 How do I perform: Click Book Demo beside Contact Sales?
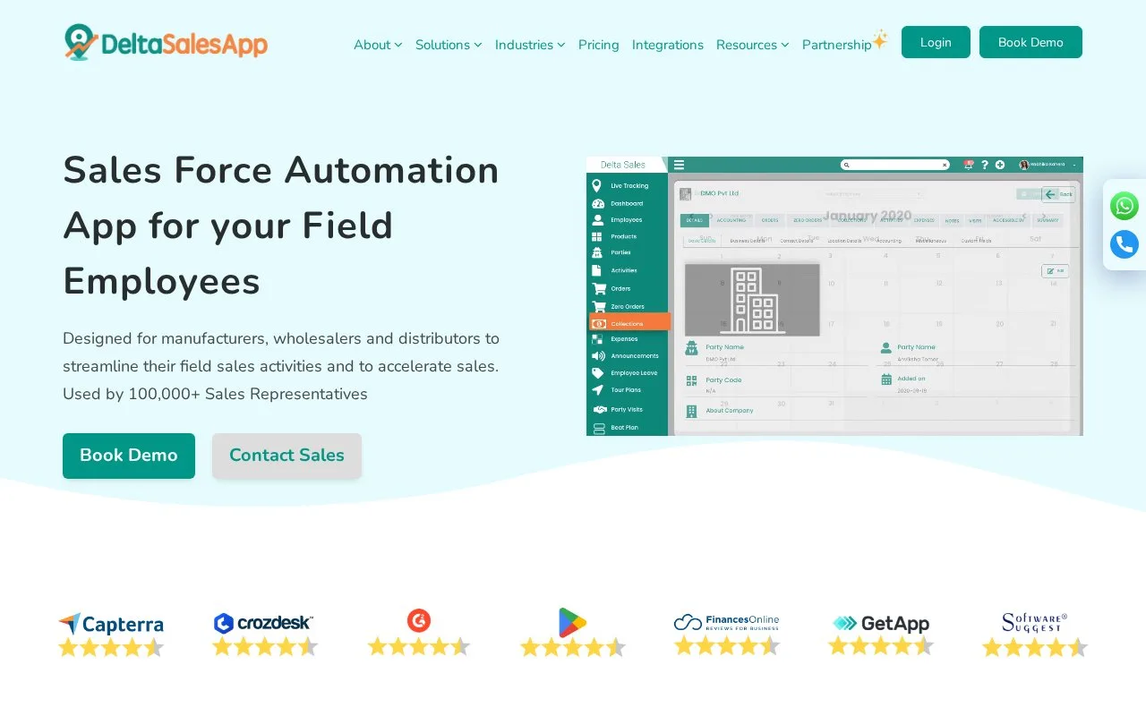(x=129, y=456)
